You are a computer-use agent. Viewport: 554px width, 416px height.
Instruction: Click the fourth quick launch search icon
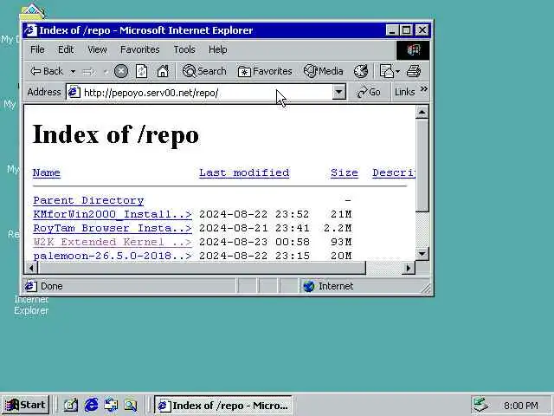131,405
